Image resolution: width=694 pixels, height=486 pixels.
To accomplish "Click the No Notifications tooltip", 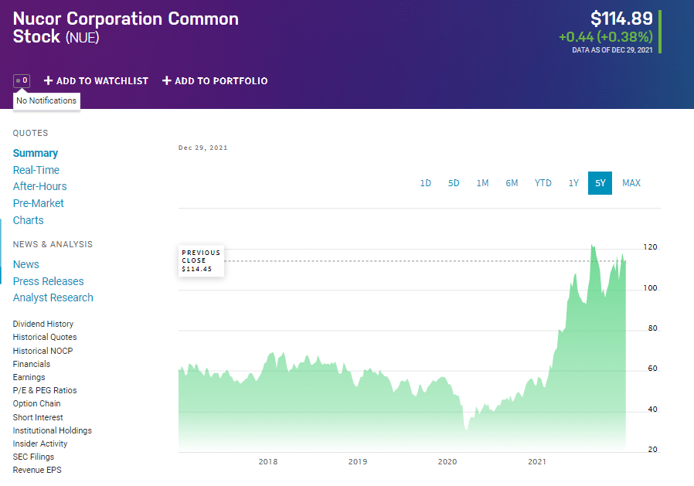I will 46,101.
